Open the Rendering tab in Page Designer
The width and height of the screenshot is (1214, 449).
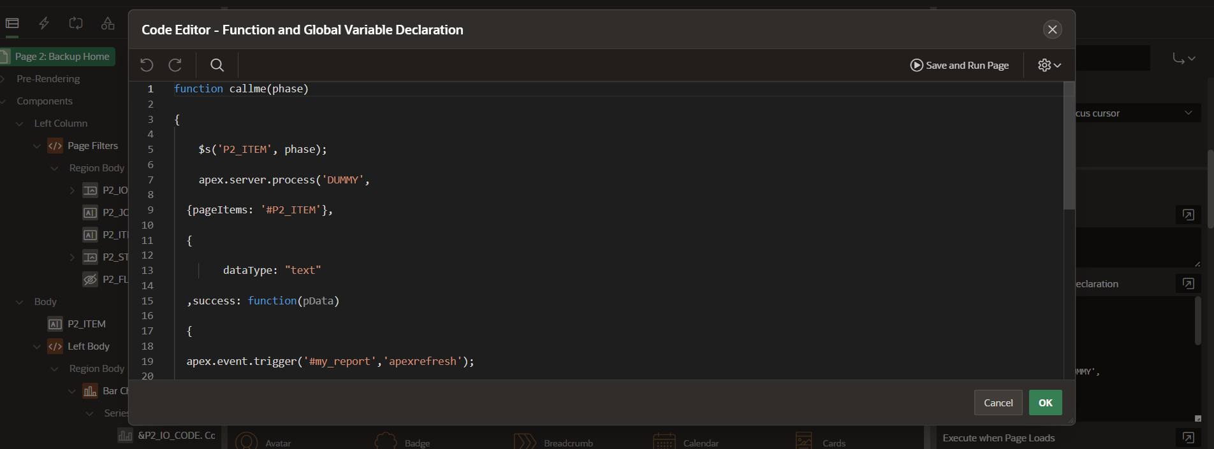[12, 24]
